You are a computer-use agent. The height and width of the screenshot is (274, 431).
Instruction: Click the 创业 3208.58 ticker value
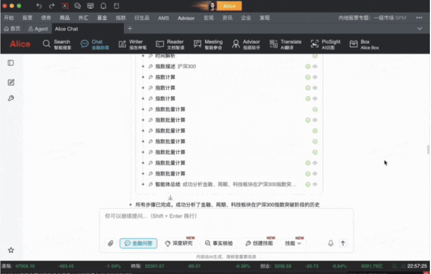282,266
